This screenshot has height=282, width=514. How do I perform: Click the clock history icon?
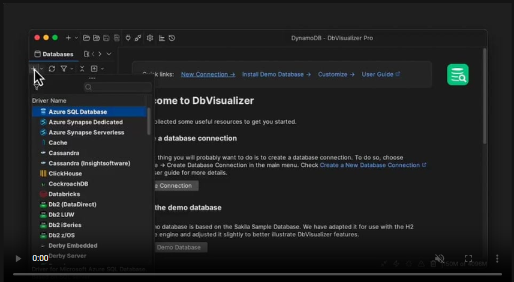pyautogui.click(x=172, y=38)
